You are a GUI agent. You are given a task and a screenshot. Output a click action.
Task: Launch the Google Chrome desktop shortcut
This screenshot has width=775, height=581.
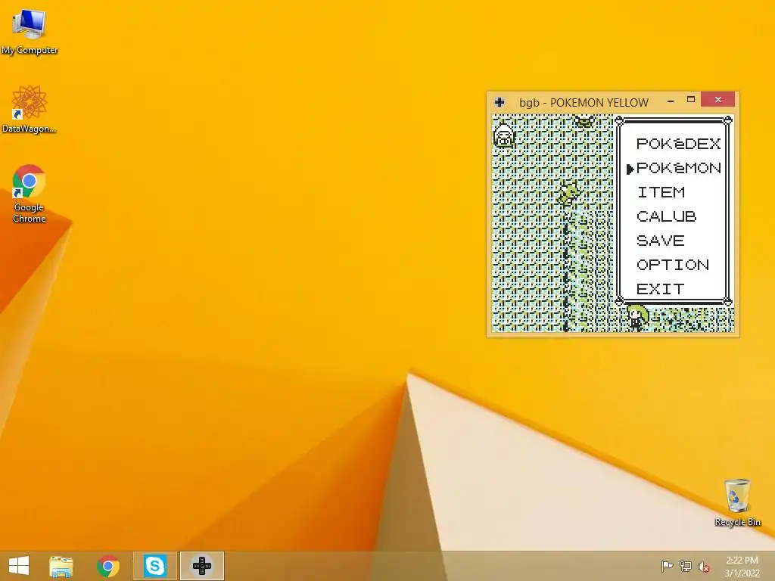pos(30,193)
